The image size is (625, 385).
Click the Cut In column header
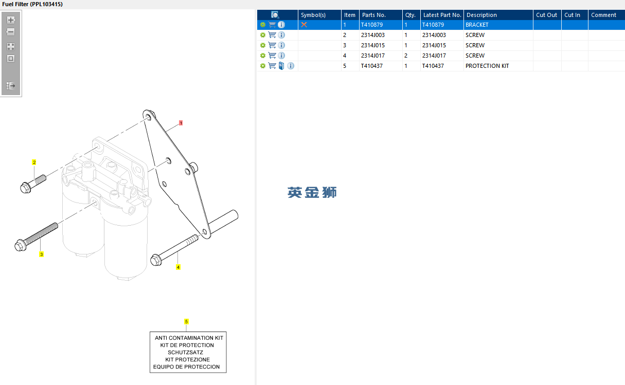(x=575, y=15)
